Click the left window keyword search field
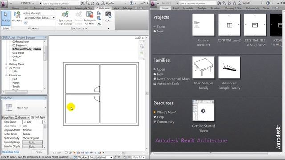 click(x=61, y=4)
